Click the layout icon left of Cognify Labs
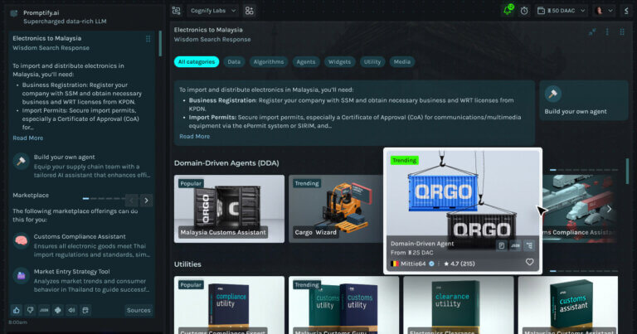Screen dimensions: 637x334 click(x=177, y=11)
